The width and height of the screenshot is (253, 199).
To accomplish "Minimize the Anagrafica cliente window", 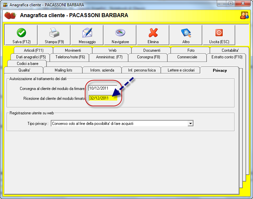I will (222, 4).
